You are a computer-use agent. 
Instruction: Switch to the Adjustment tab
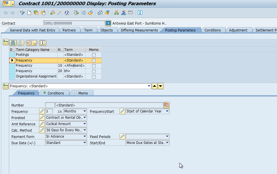point(238,30)
